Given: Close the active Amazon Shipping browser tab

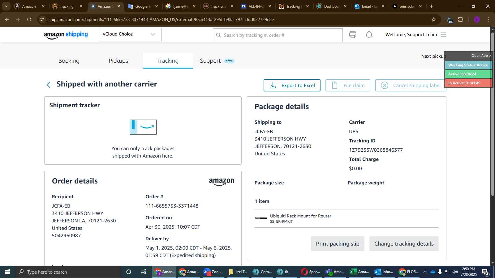Looking at the screenshot, I should click(119, 6).
